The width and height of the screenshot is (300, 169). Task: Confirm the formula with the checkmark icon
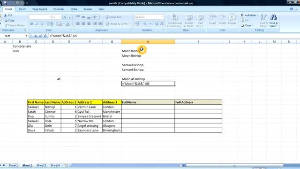coord(40,36)
